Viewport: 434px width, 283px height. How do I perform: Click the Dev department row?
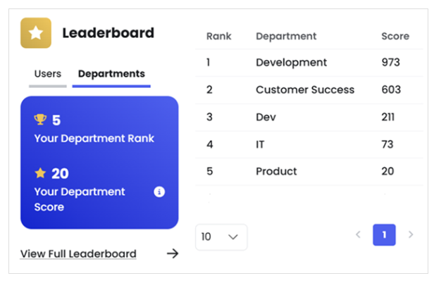tap(309, 118)
